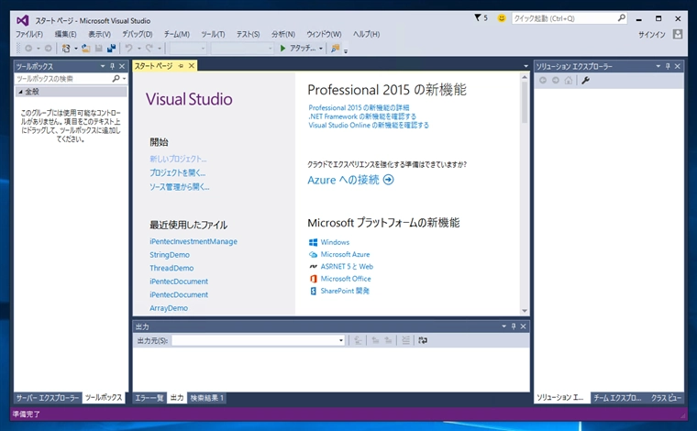Click the Open File folder icon
This screenshot has width=697, height=431.
(86, 48)
